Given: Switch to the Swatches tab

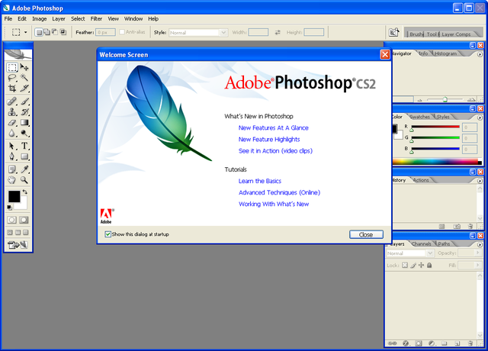Looking at the screenshot, I should point(420,117).
